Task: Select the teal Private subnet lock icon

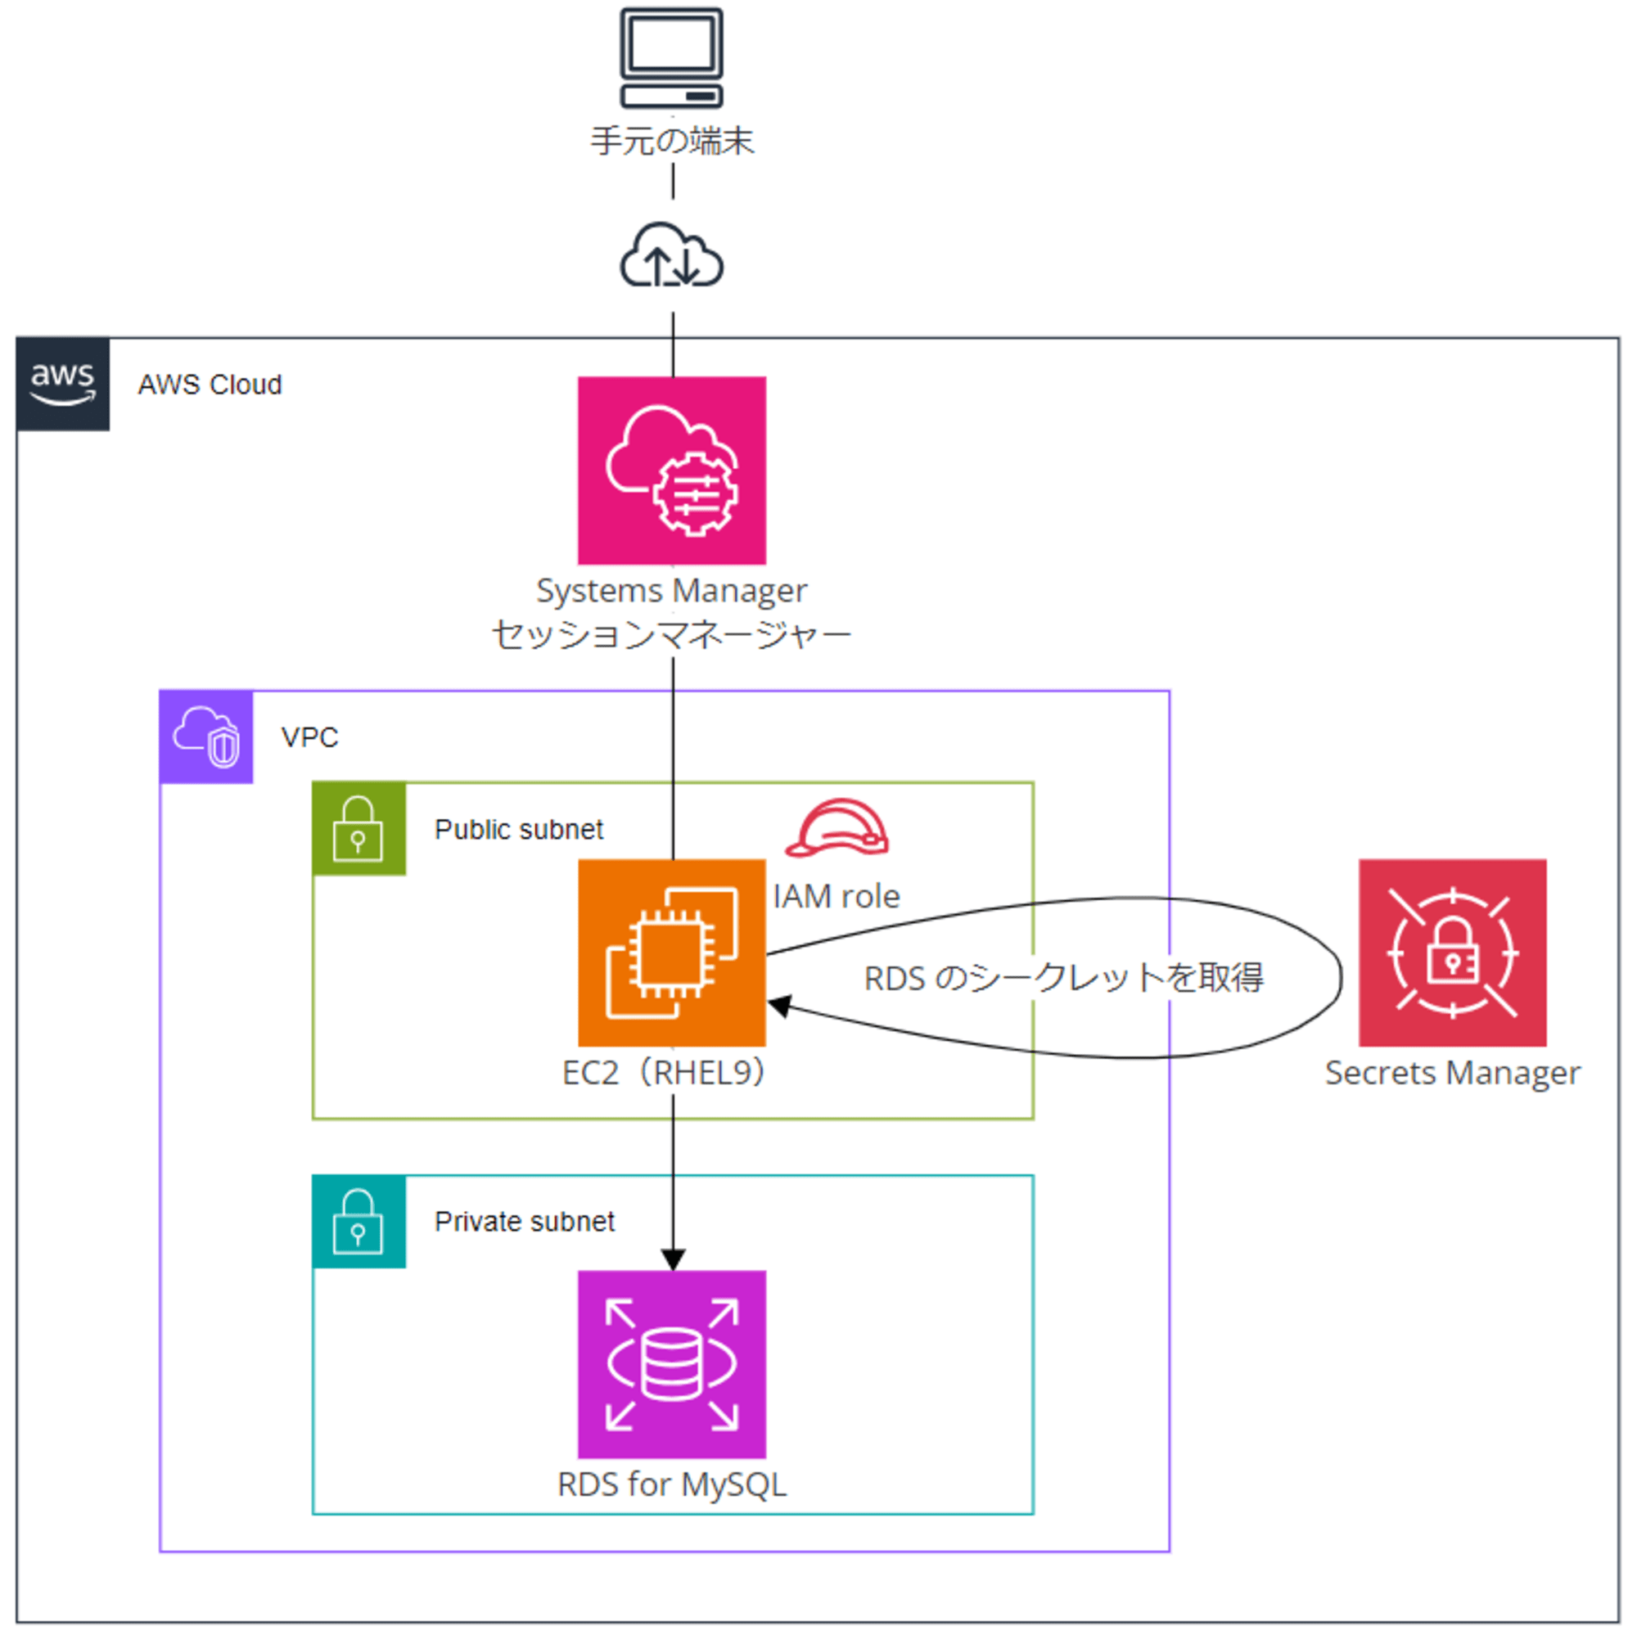Action: tap(359, 1221)
